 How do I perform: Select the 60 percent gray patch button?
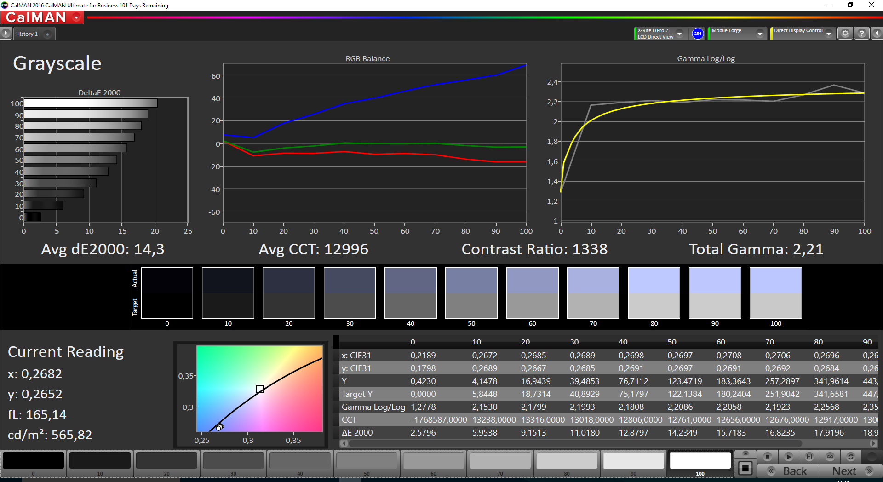(x=433, y=464)
